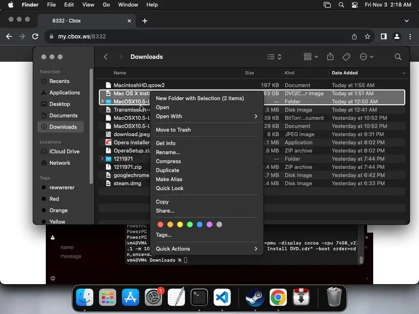The width and height of the screenshot is (419, 314).
Task: Open Control Center in menu bar
Action: 355,5
